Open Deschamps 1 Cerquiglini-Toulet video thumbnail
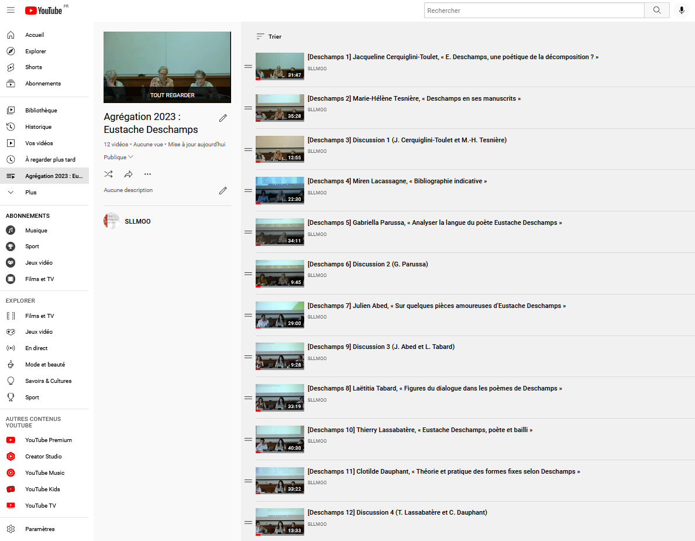Image resolution: width=695 pixels, height=541 pixels. 280,67
